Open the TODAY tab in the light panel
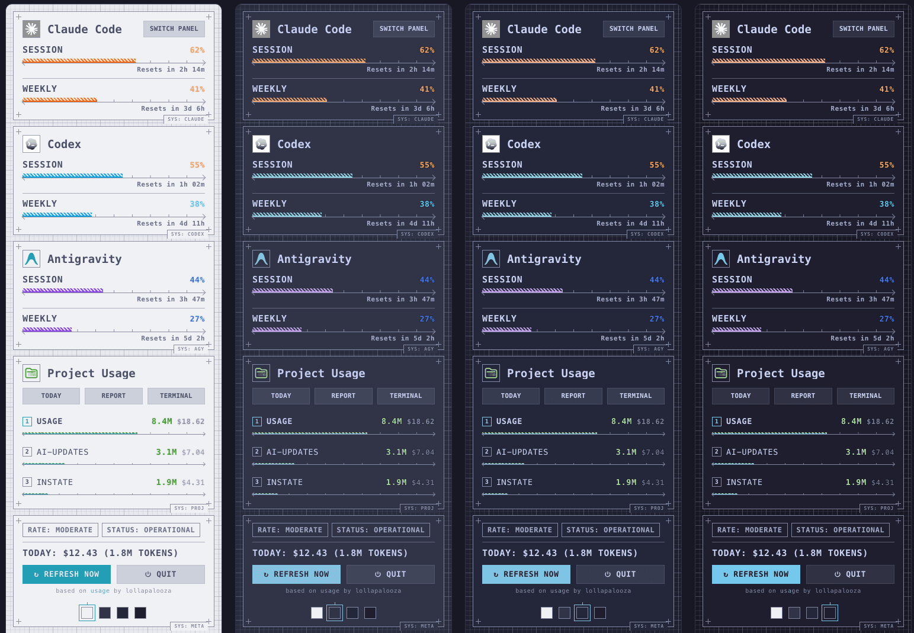The width and height of the screenshot is (914, 633). pos(51,396)
